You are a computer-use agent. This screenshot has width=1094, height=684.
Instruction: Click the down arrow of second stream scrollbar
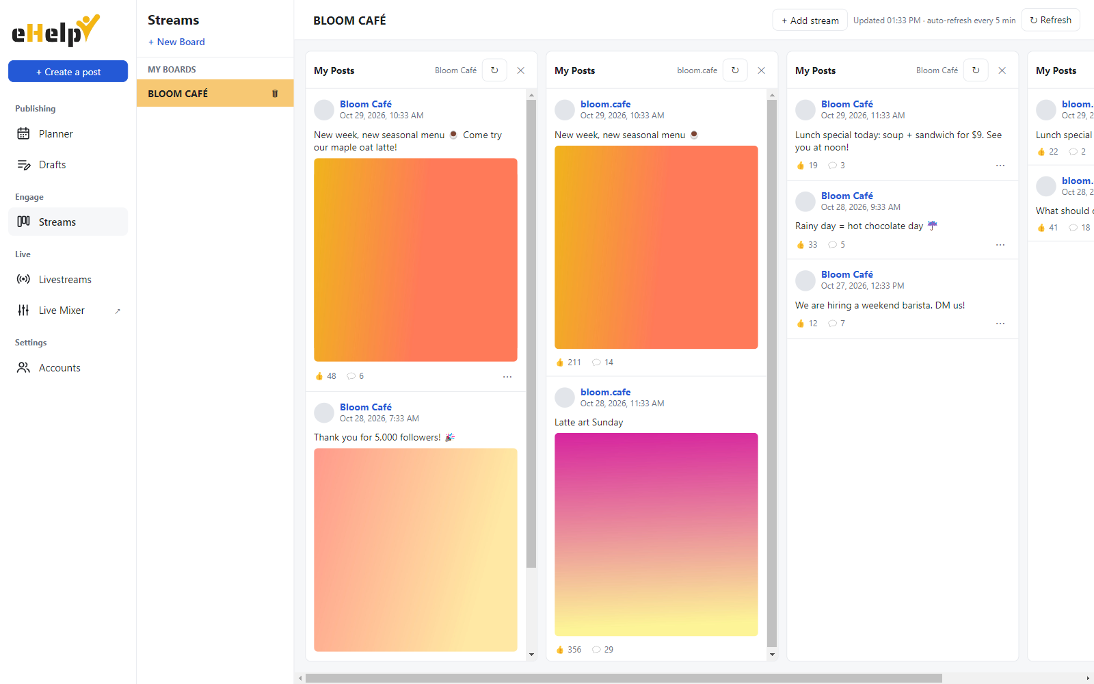[x=772, y=655]
